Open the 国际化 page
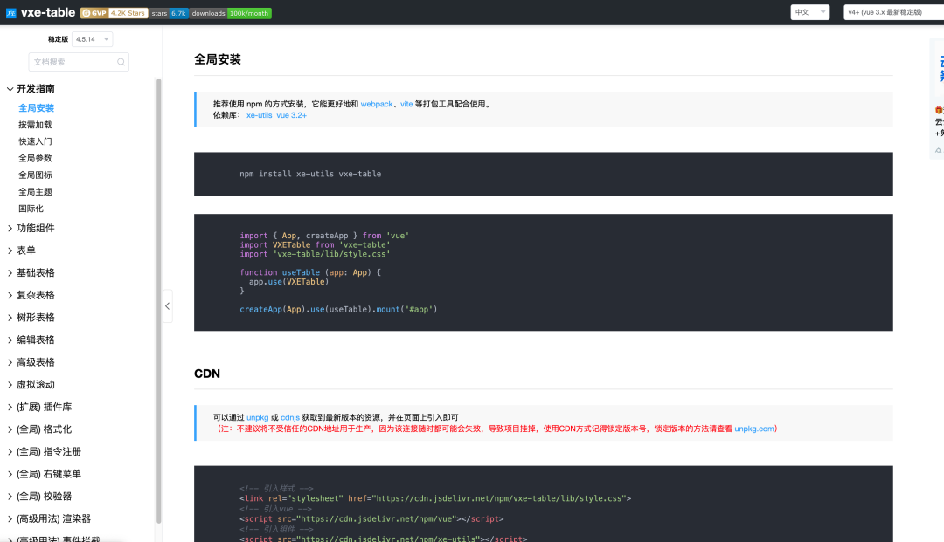Viewport: 944px width, 542px height. (31, 209)
